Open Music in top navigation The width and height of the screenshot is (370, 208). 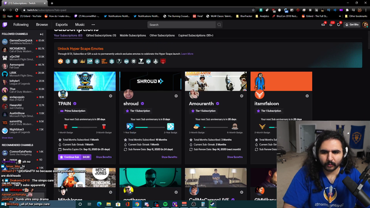[x=80, y=24]
